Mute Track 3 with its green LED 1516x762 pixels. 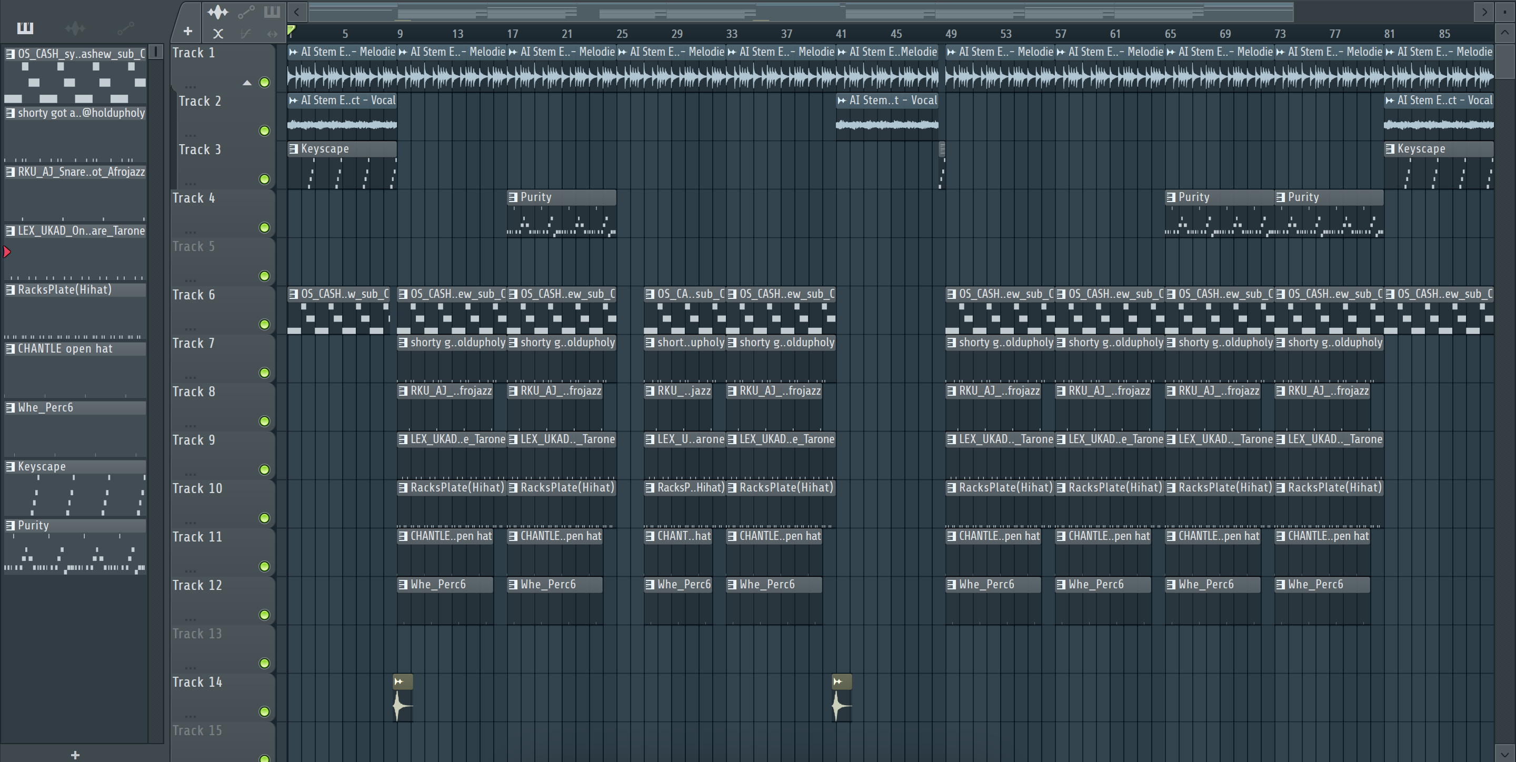(265, 179)
